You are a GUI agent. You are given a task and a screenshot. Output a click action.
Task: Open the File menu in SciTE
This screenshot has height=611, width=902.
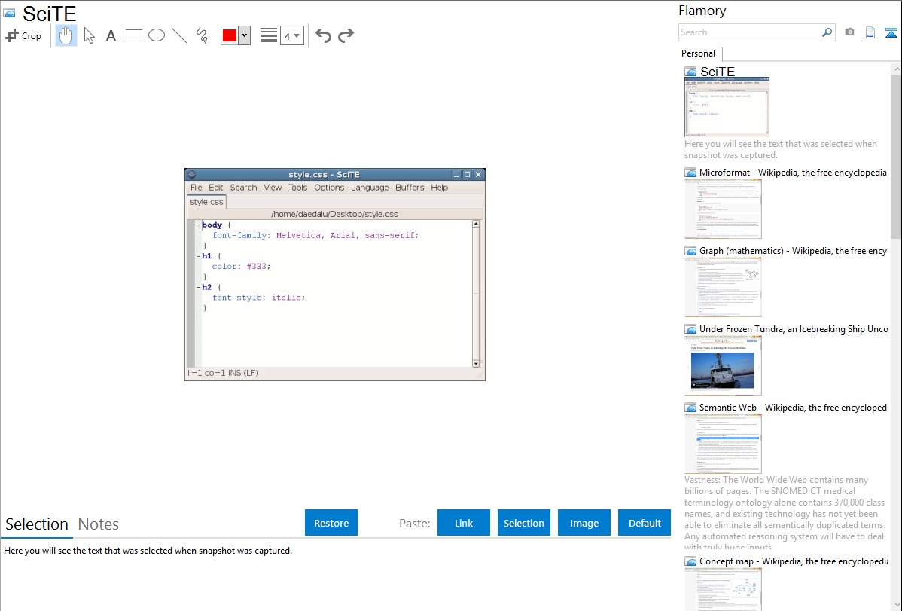(197, 188)
